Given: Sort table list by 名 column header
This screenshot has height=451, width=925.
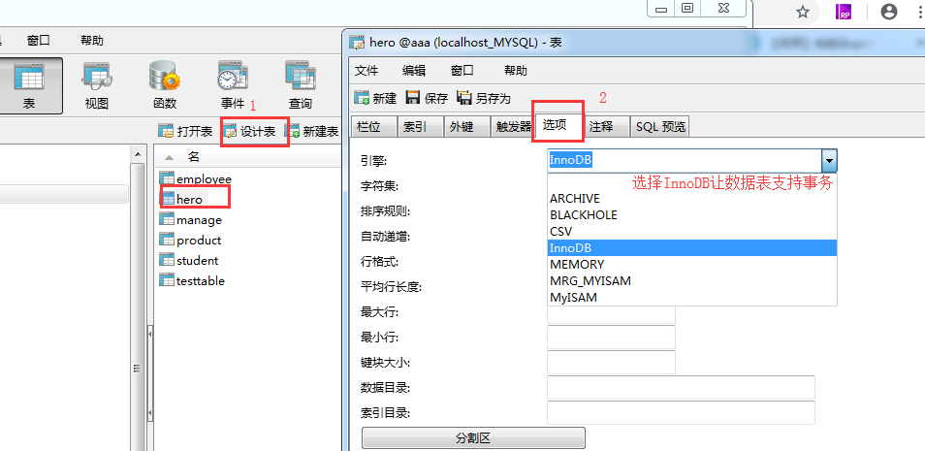Looking at the screenshot, I should [x=194, y=157].
